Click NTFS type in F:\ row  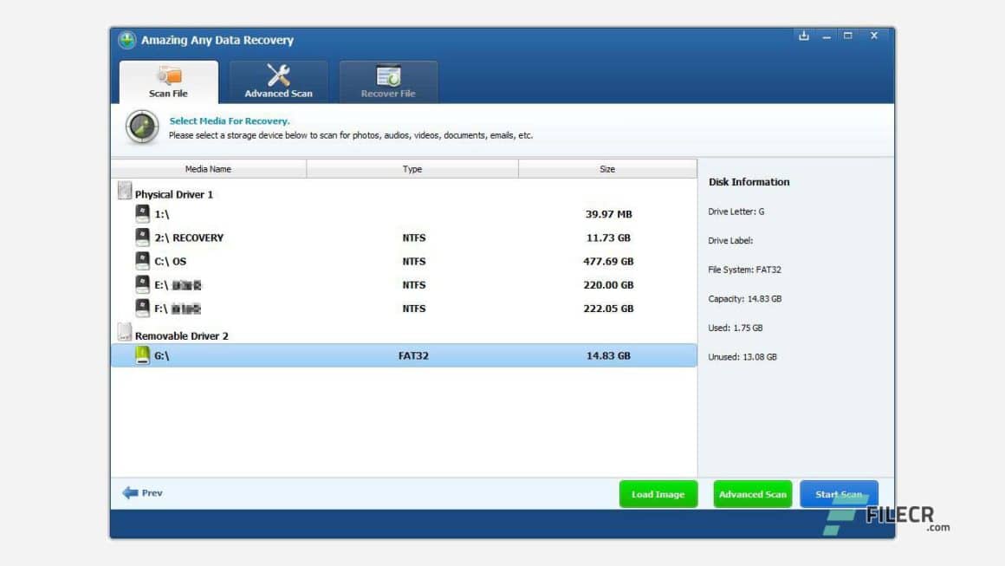[x=414, y=309]
